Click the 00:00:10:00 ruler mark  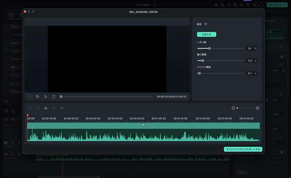[49, 119]
